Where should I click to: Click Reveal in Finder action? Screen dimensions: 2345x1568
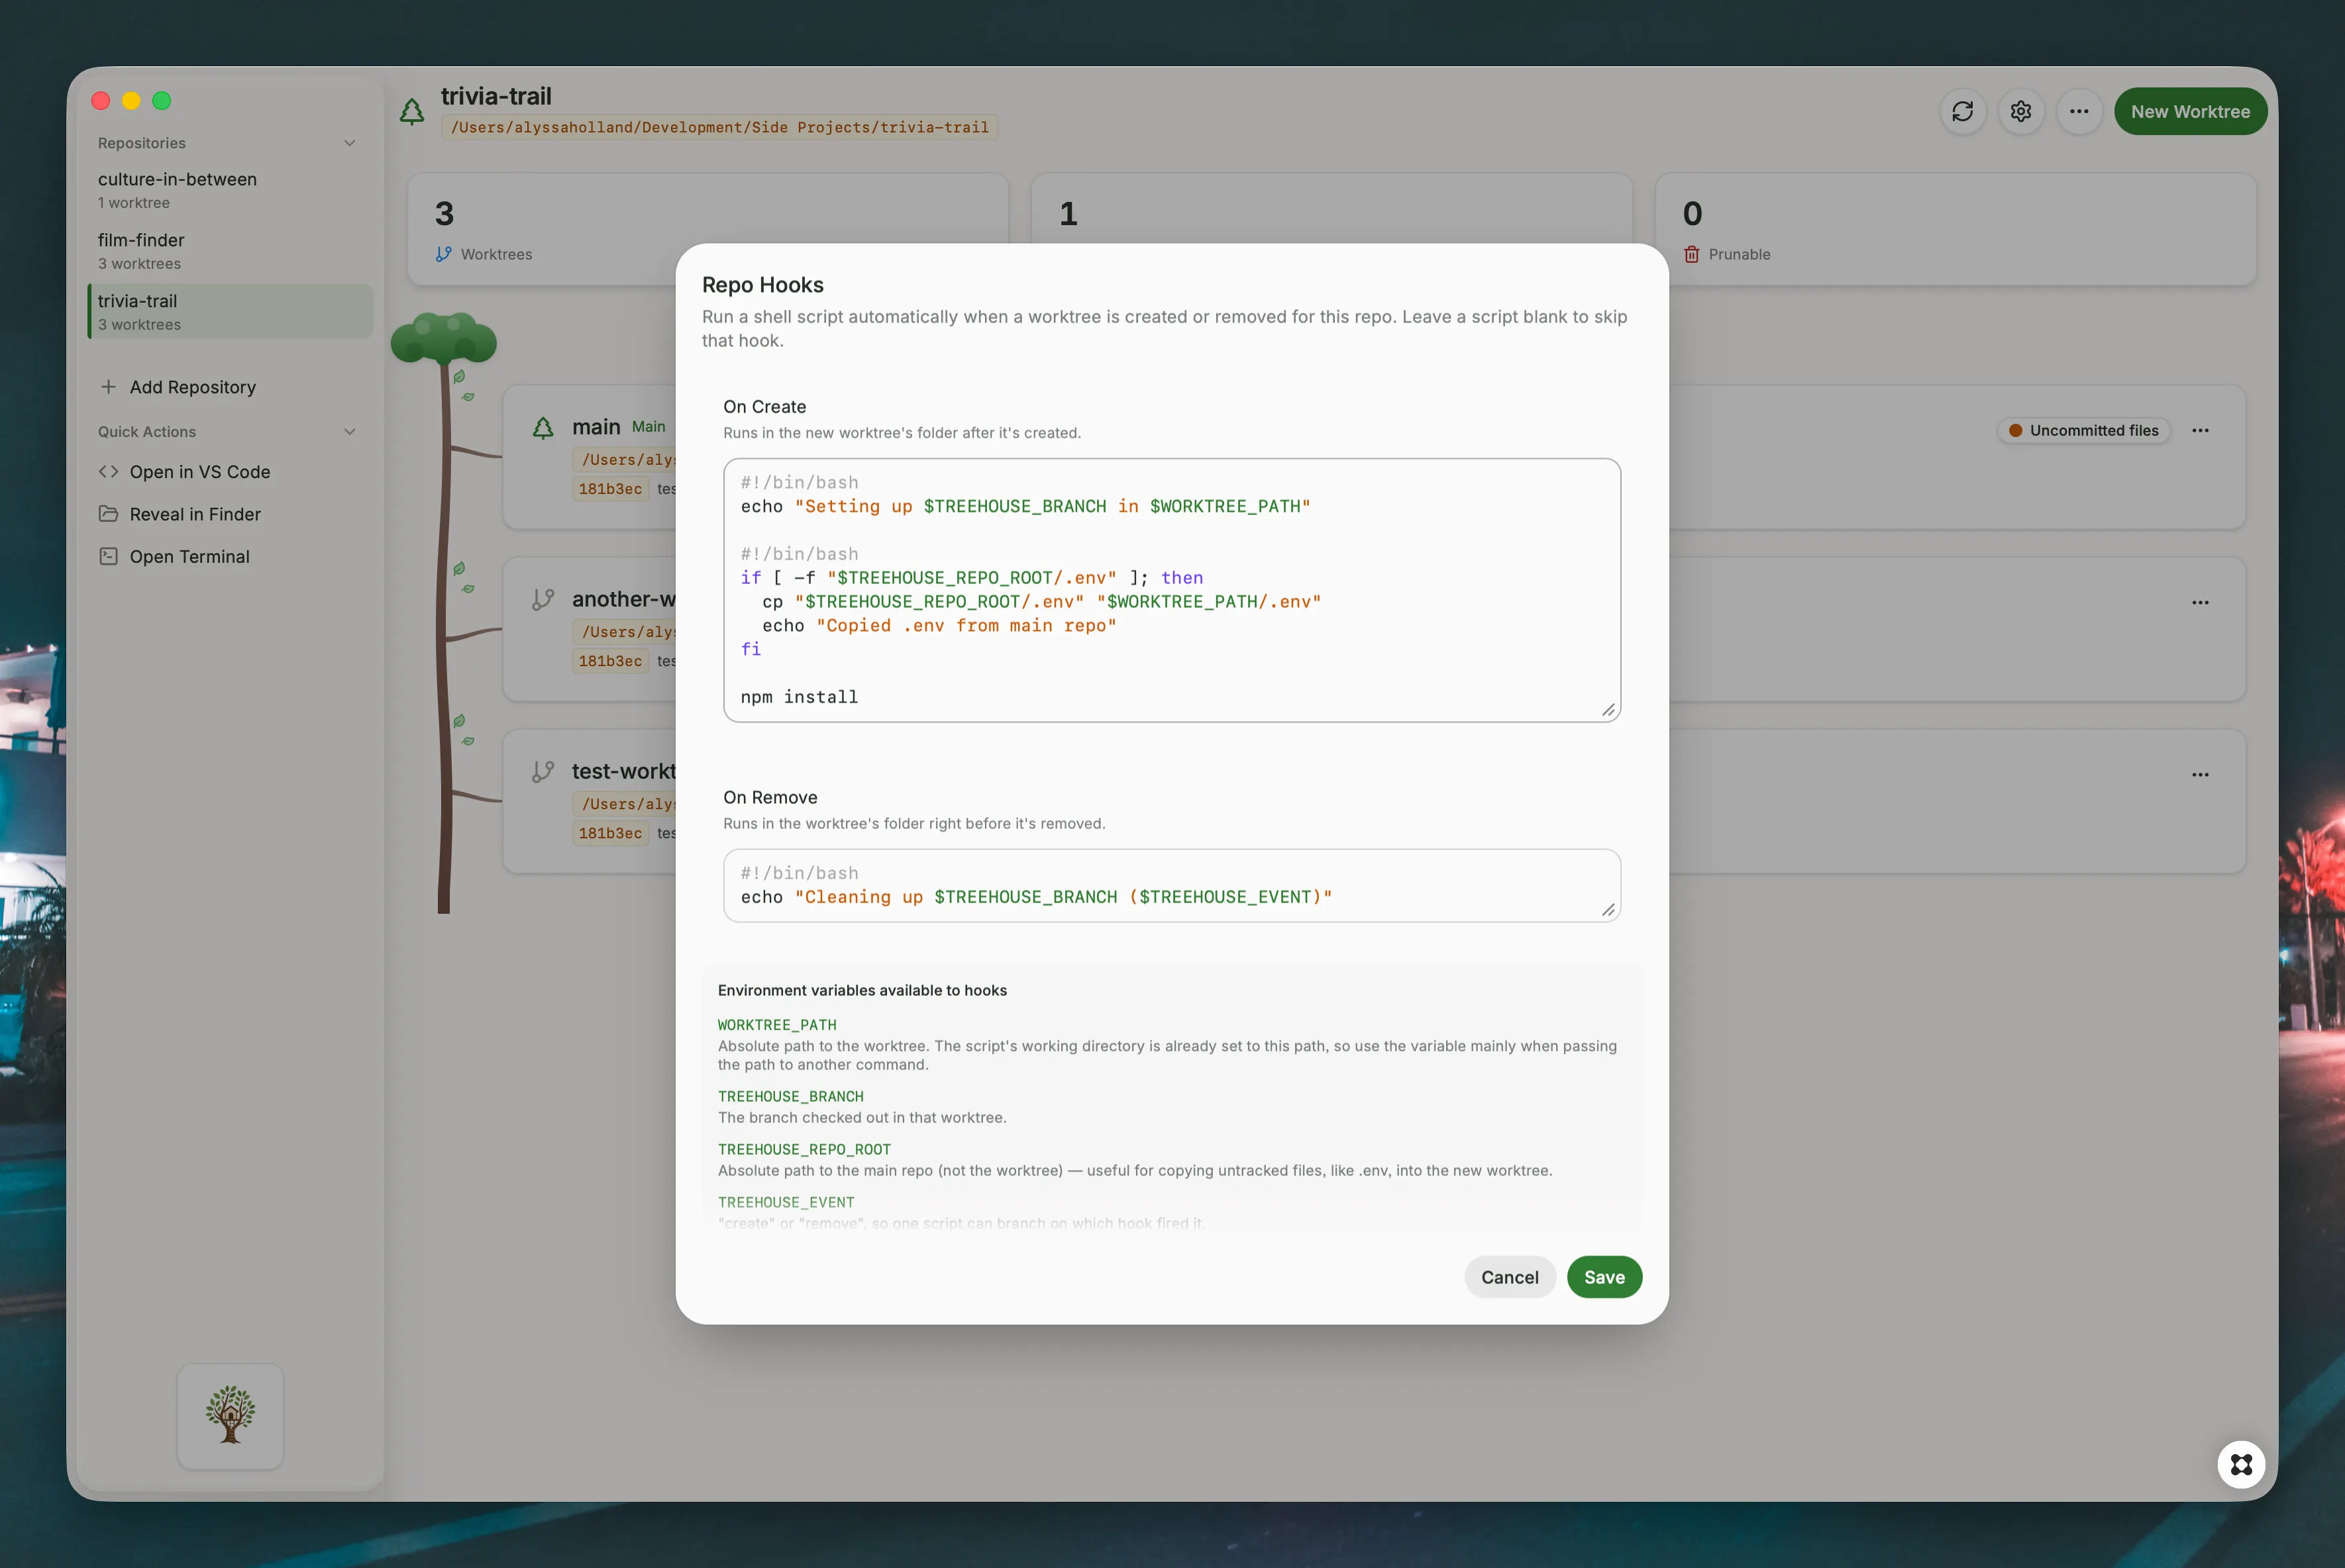tap(195, 514)
